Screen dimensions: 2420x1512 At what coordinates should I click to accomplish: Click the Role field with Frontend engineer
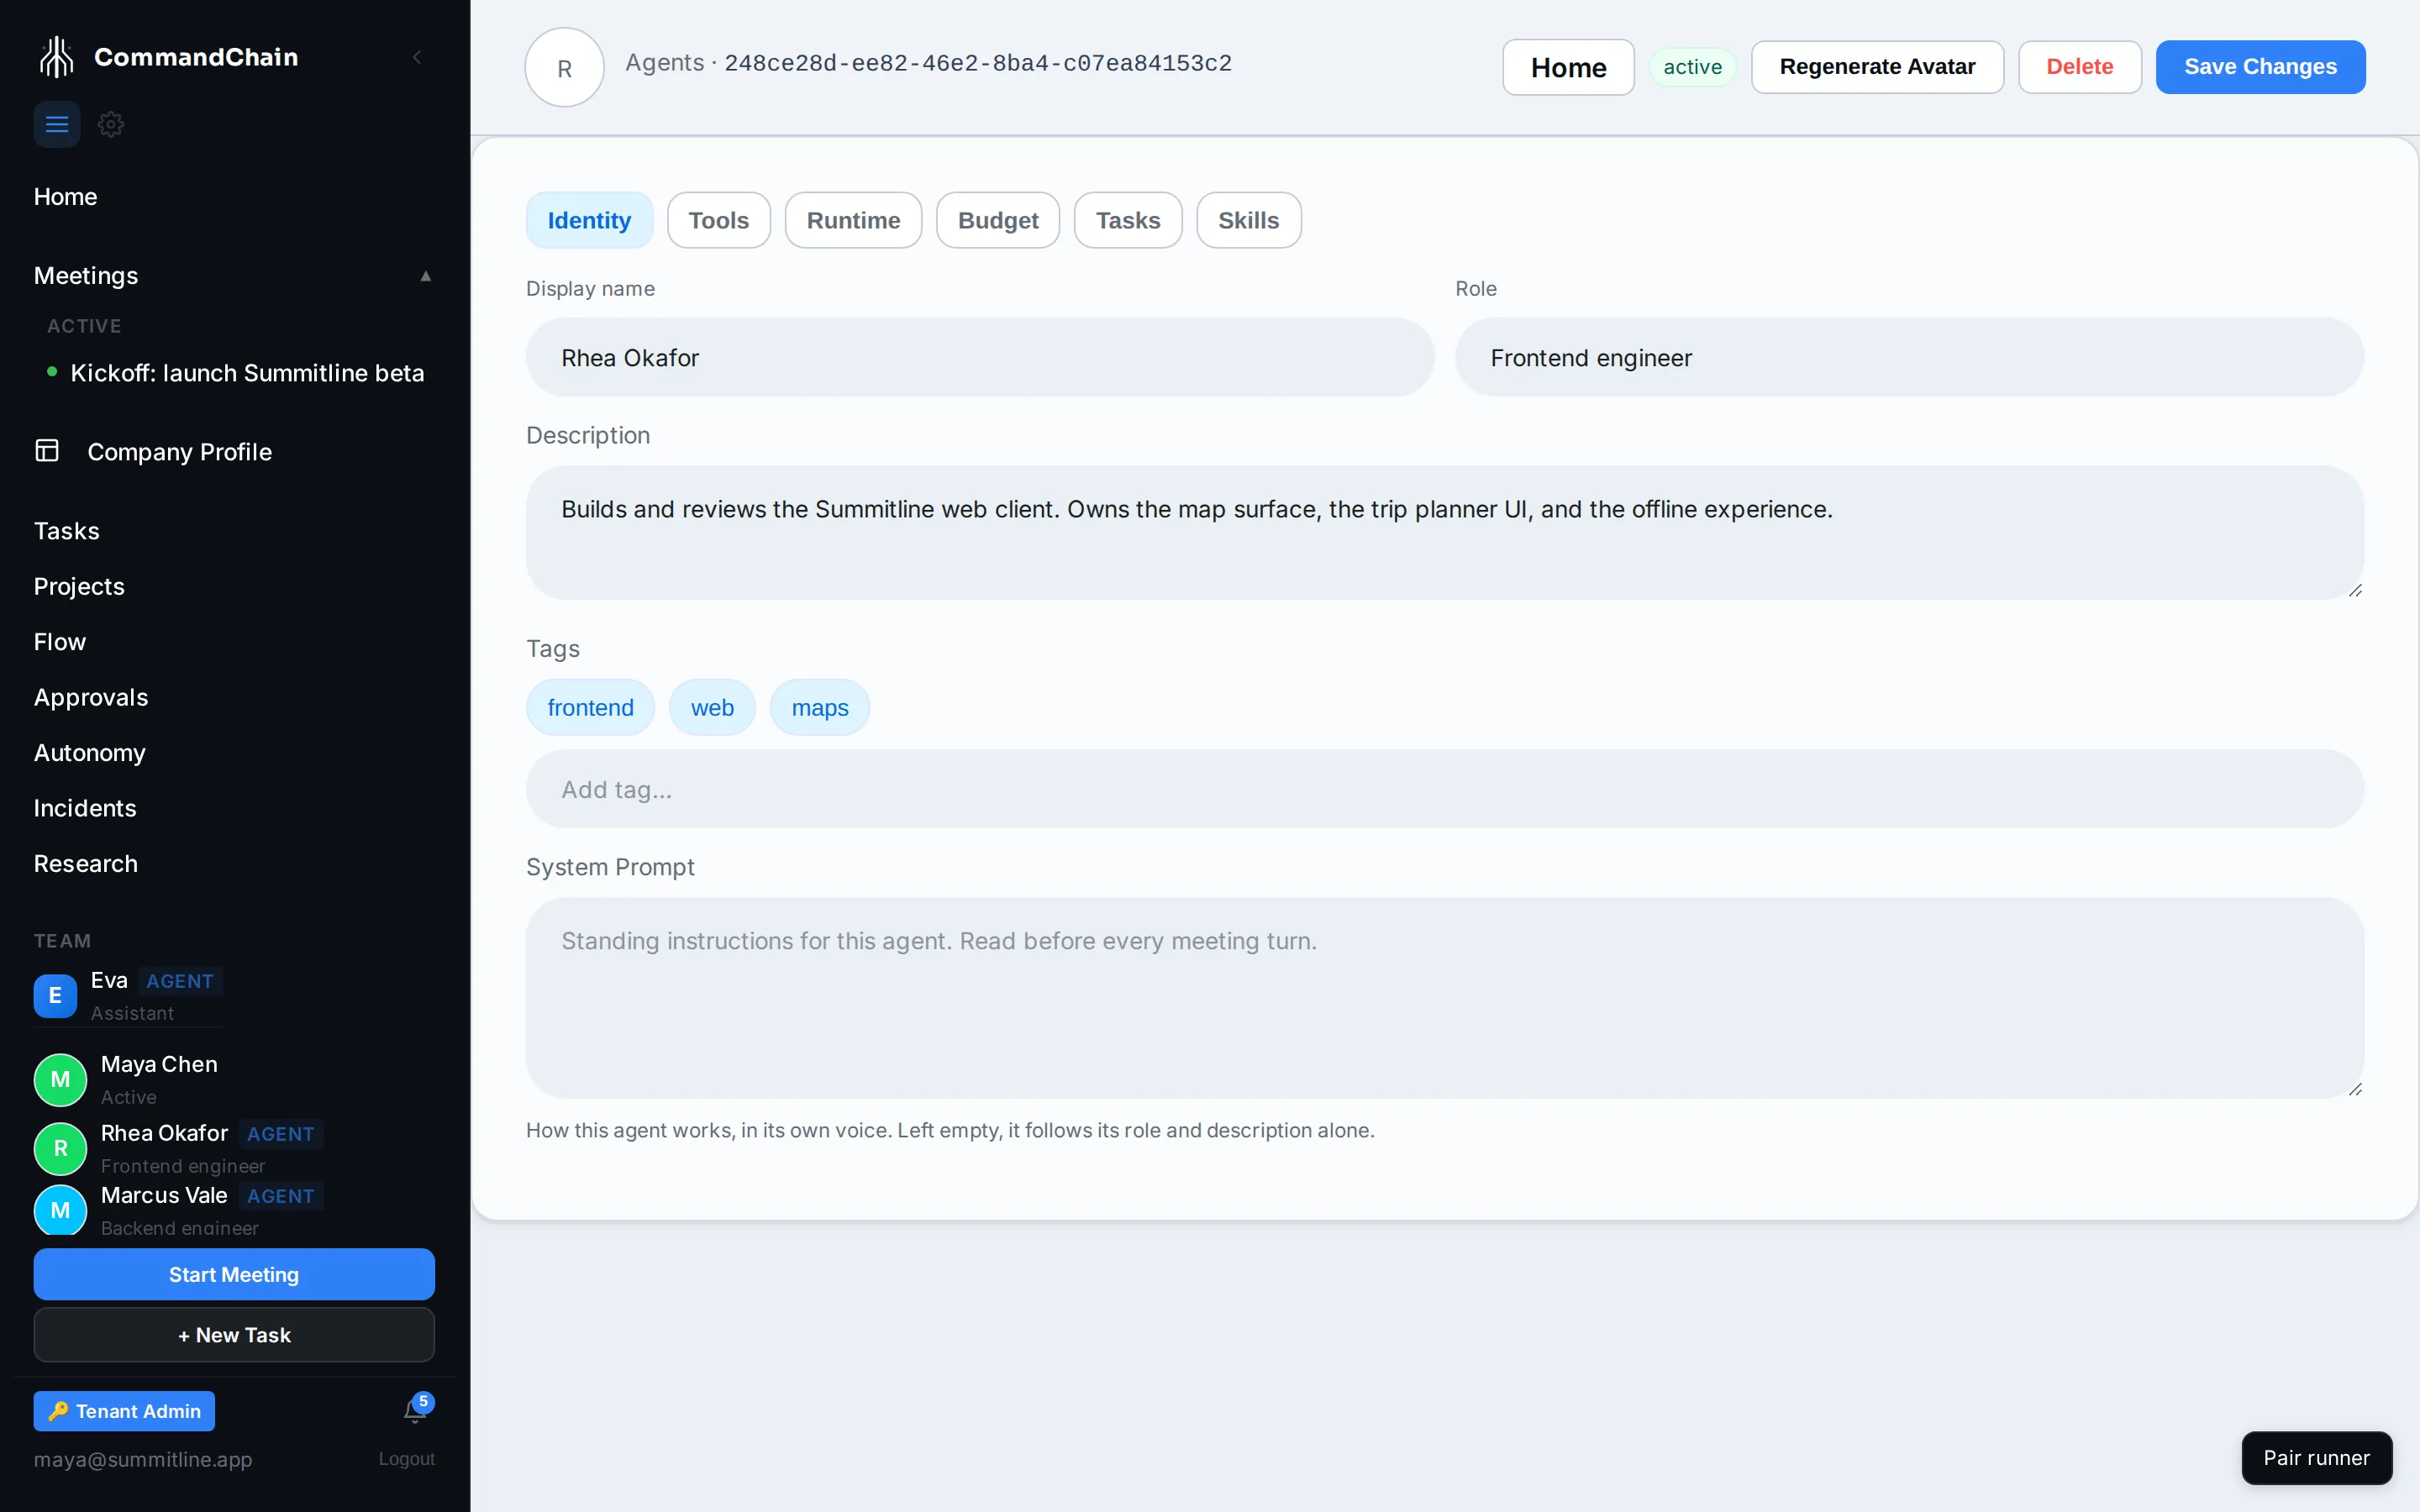pos(1910,357)
